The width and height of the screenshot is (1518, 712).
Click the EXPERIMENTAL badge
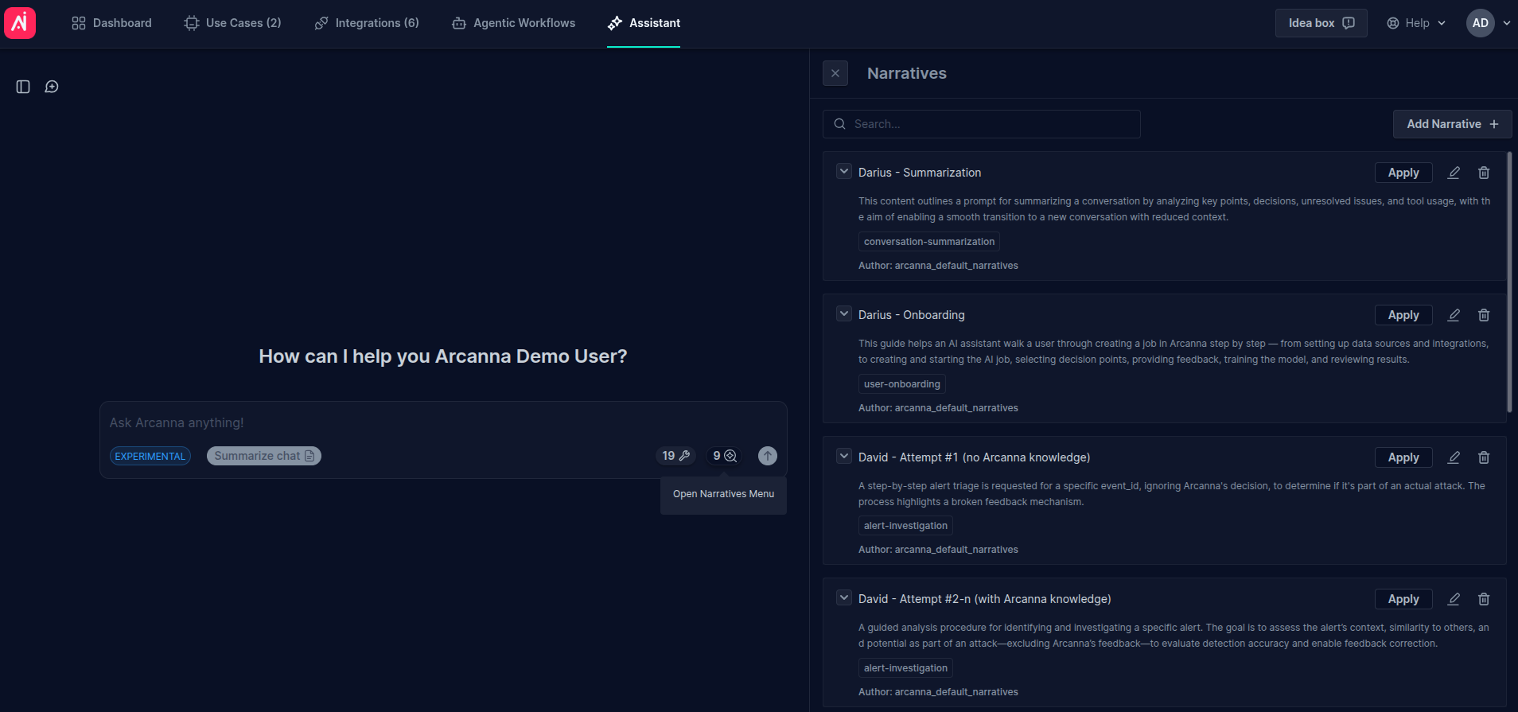coord(150,456)
